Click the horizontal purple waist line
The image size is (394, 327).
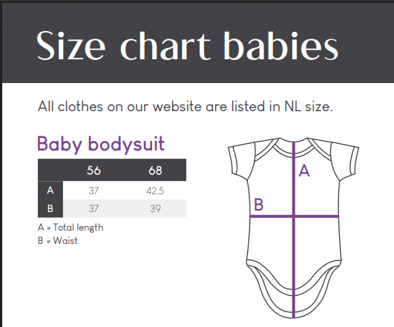click(x=295, y=216)
